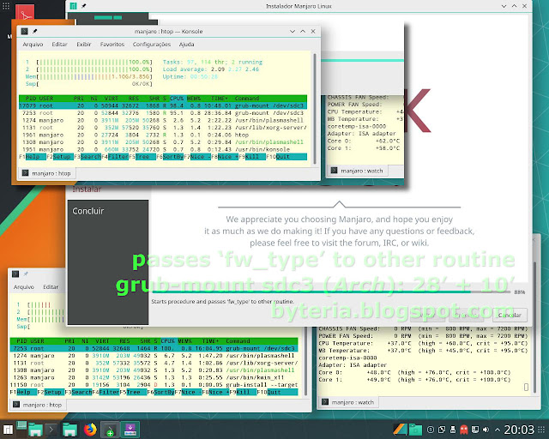Open Editar menu in bottom-left Konsole
Screen dimensions: 549x439
tap(51, 287)
